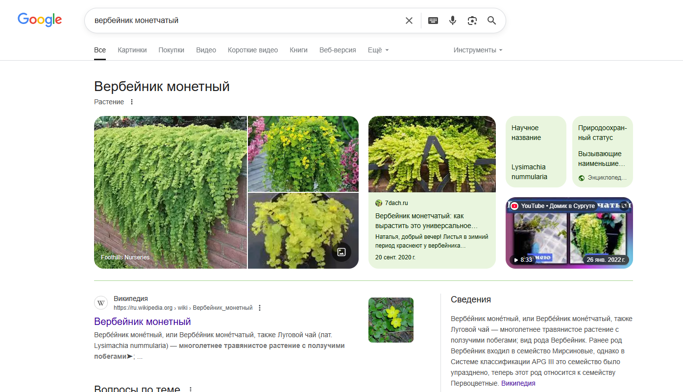Switch to the Видео tab
The height and width of the screenshot is (392, 683).
click(206, 50)
